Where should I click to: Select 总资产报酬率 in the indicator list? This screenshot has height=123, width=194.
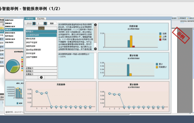[x=32, y=57]
